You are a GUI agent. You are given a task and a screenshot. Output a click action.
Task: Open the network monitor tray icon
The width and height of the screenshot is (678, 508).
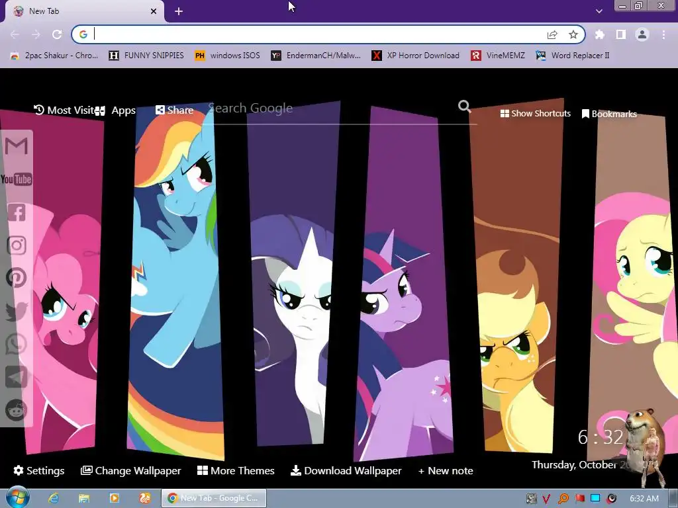coord(595,499)
